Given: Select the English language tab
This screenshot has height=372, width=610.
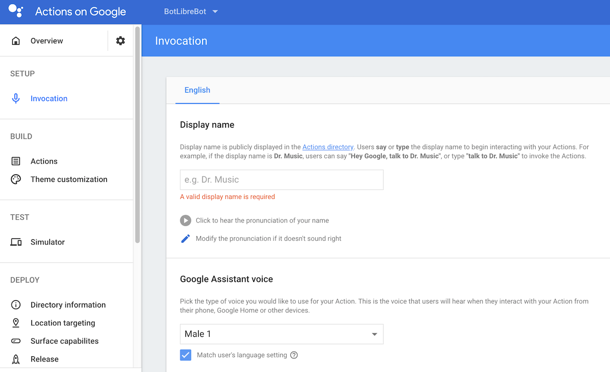Looking at the screenshot, I should tap(197, 90).
